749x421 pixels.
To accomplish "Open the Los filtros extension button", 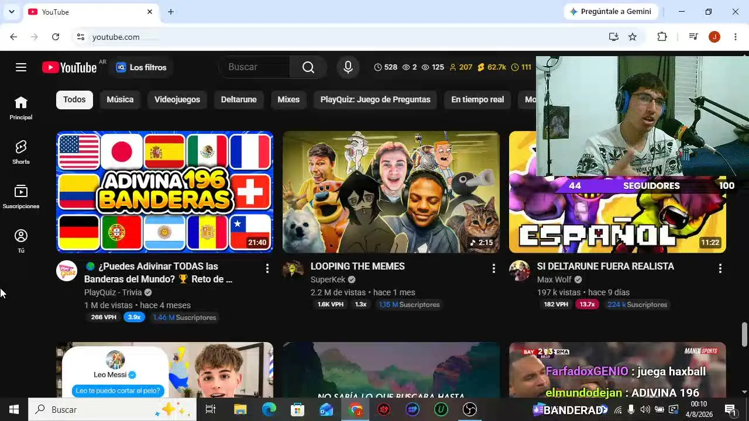I will (x=141, y=67).
